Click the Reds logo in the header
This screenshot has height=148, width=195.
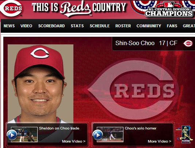[11, 8]
